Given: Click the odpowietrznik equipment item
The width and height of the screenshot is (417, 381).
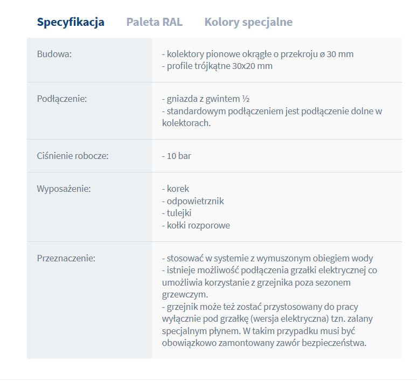Looking at the screenshot, I should coord(192,201).
